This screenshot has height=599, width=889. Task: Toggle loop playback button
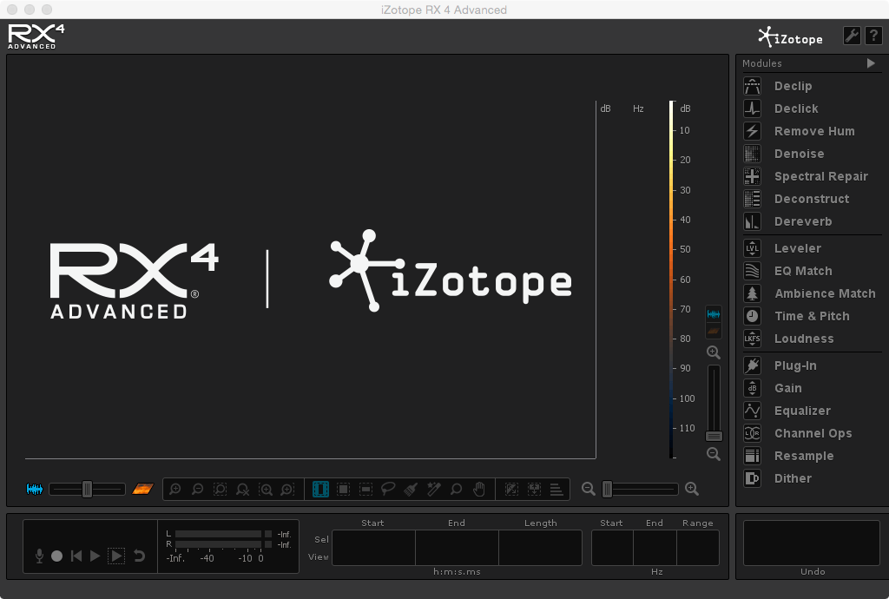140,556
